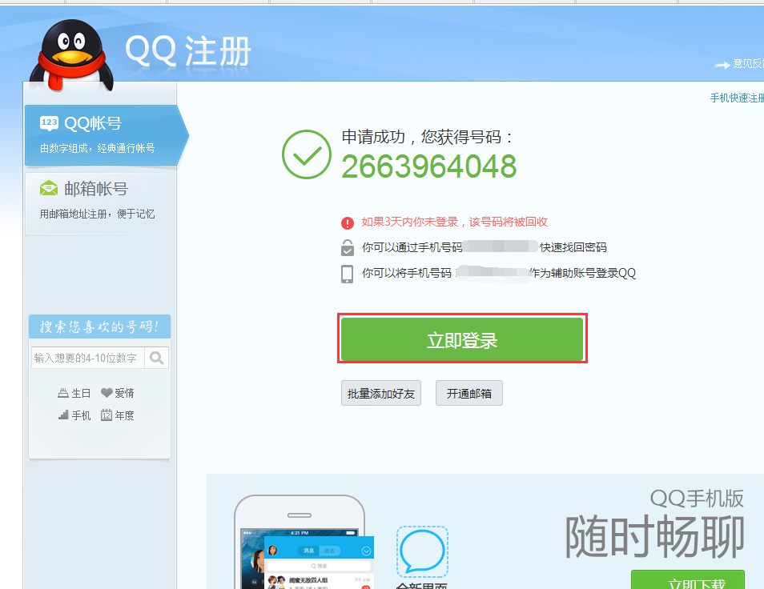
Task: Choose the 爱情 number category
Action: point(118,393)
